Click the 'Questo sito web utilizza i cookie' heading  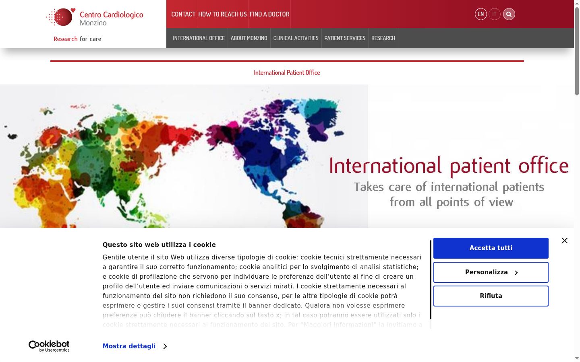click(159, 245)
